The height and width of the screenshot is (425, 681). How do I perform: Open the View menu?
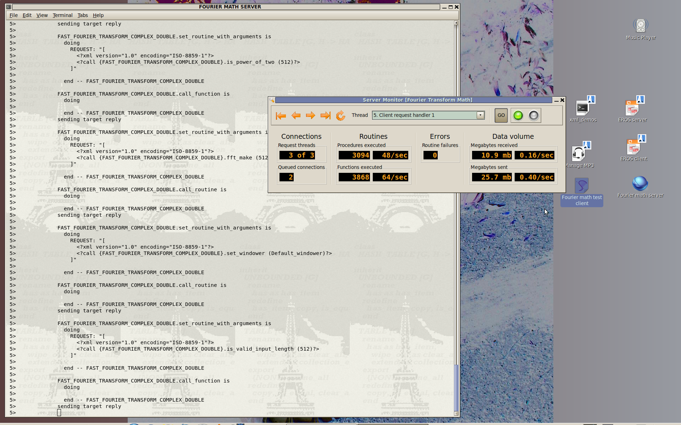tap(42, 15)
